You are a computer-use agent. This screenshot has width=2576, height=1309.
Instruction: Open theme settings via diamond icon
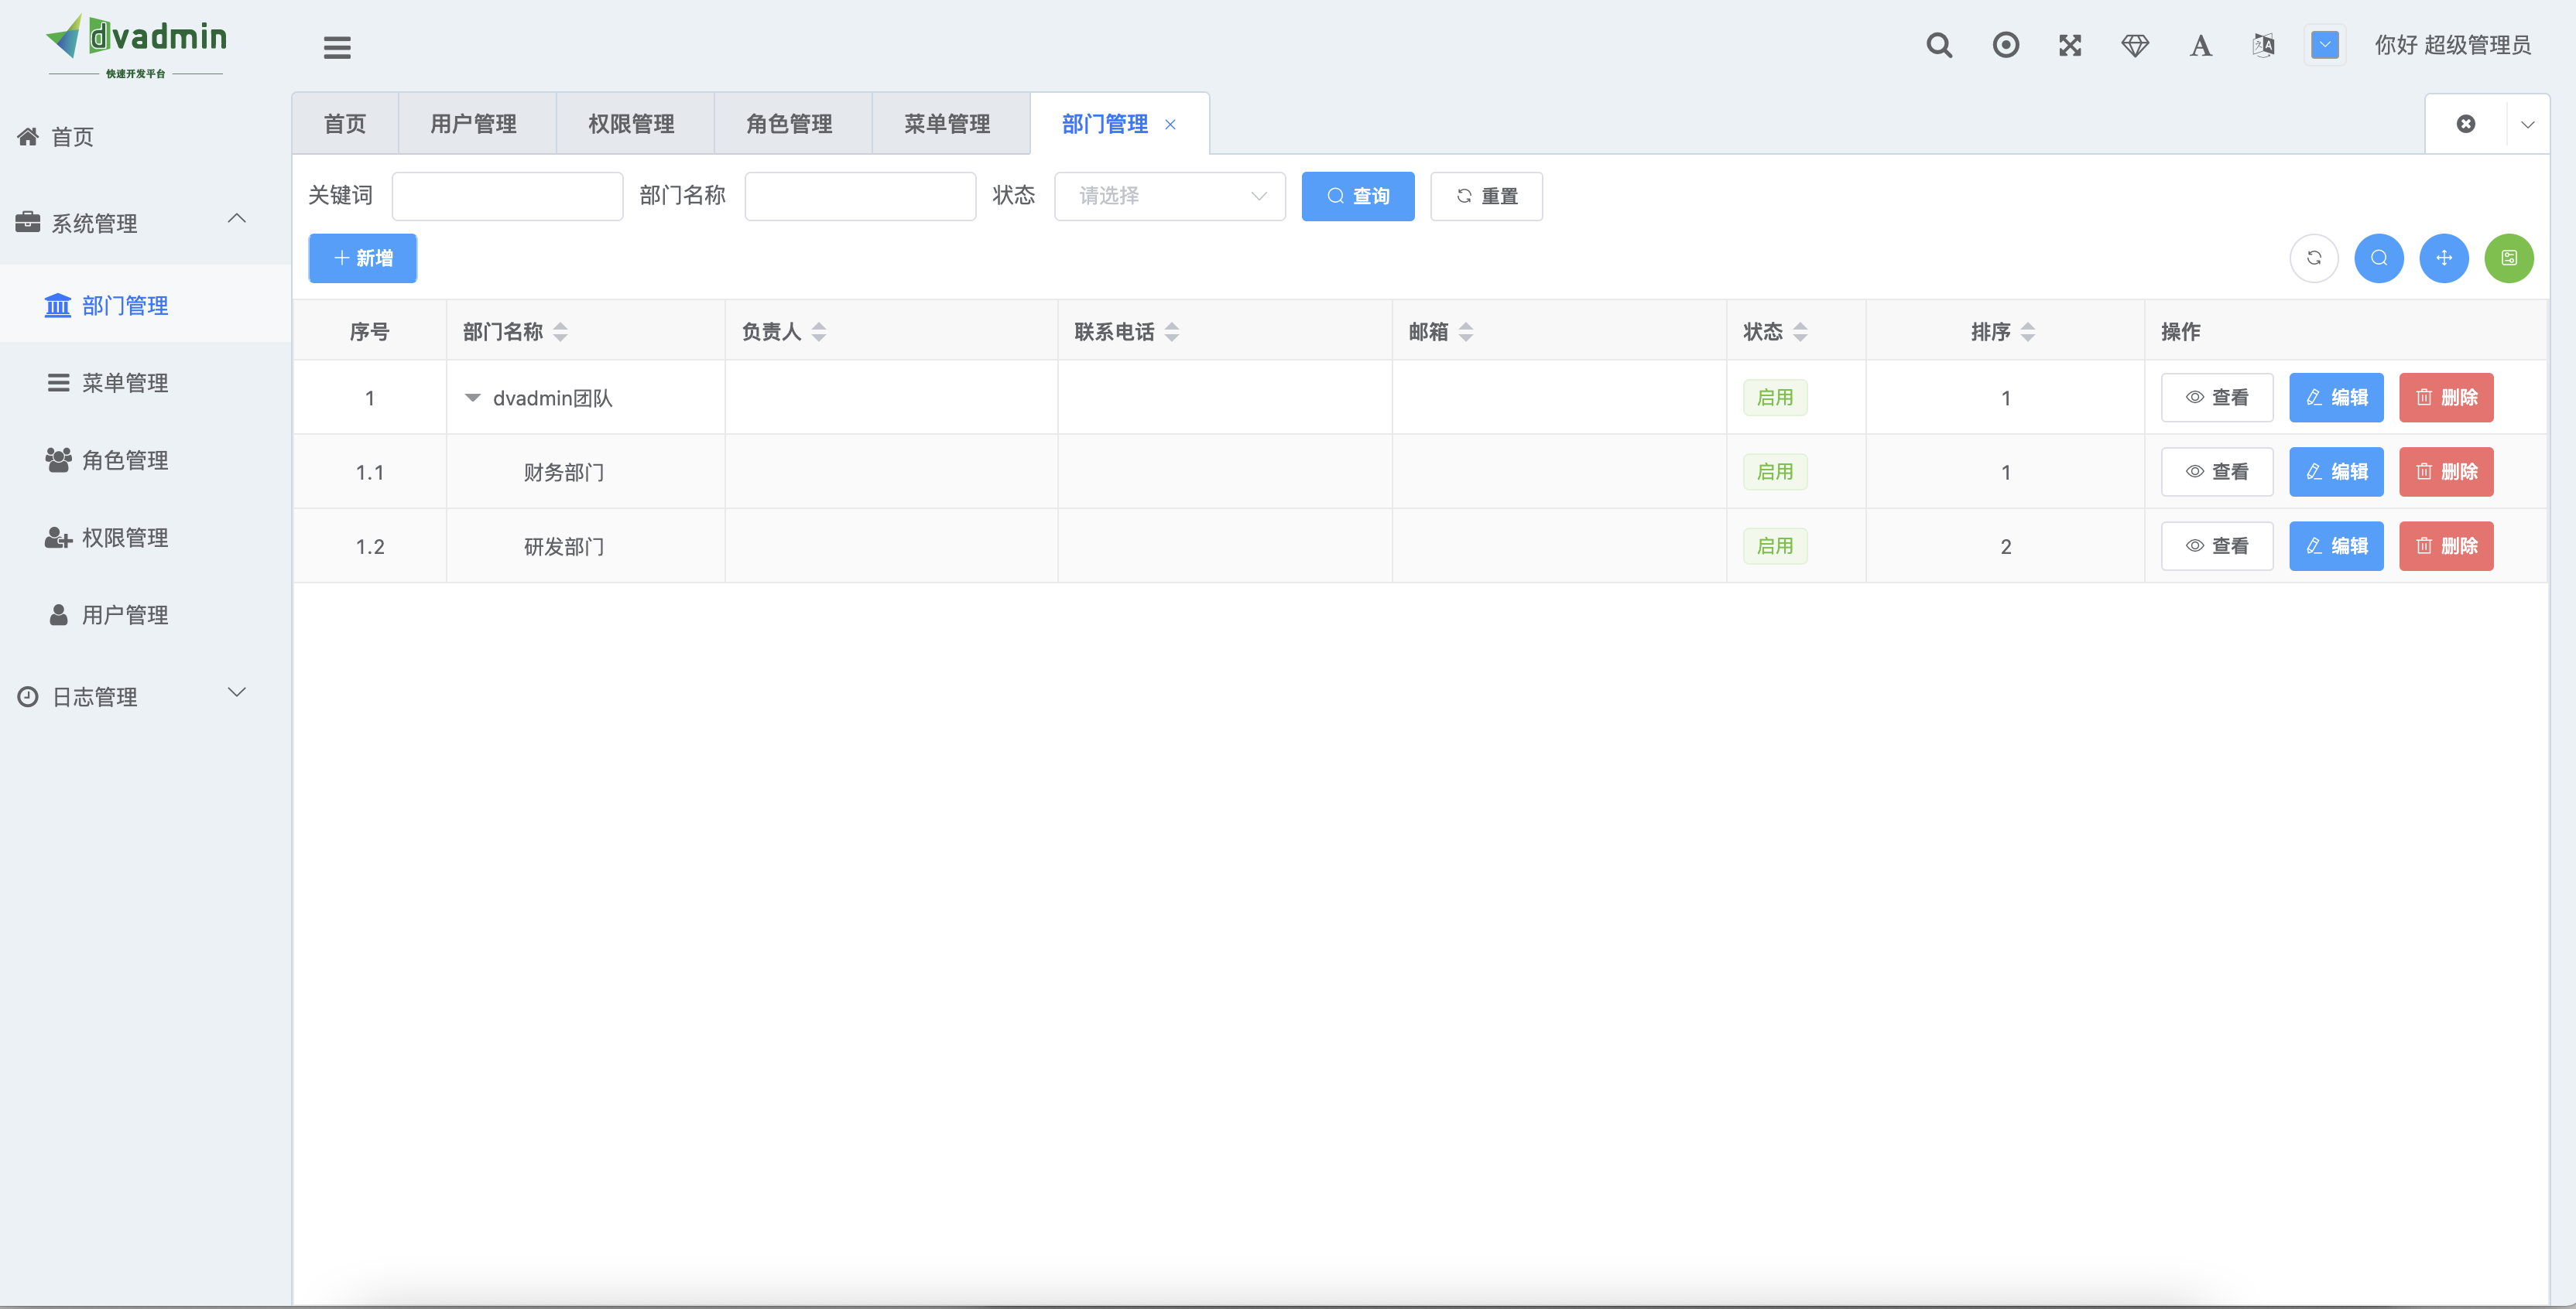pyautogui.click(x=2135, y=45)
